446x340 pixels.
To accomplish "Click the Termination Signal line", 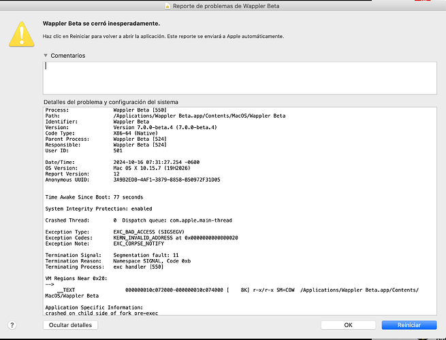I will coord(119,255).
